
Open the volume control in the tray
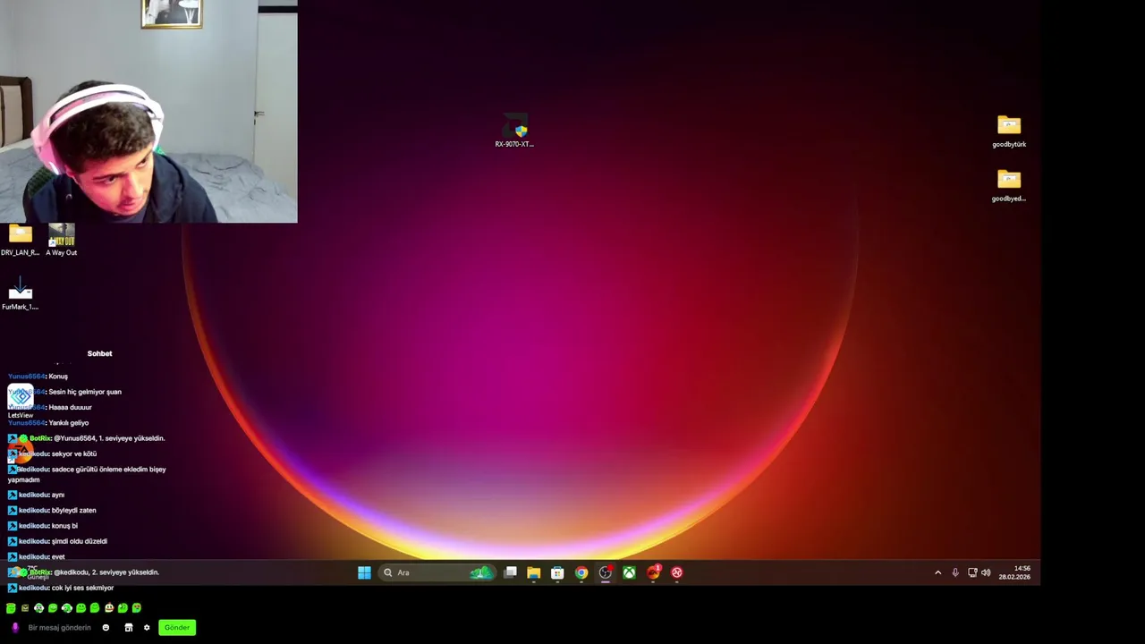[986, 572]
